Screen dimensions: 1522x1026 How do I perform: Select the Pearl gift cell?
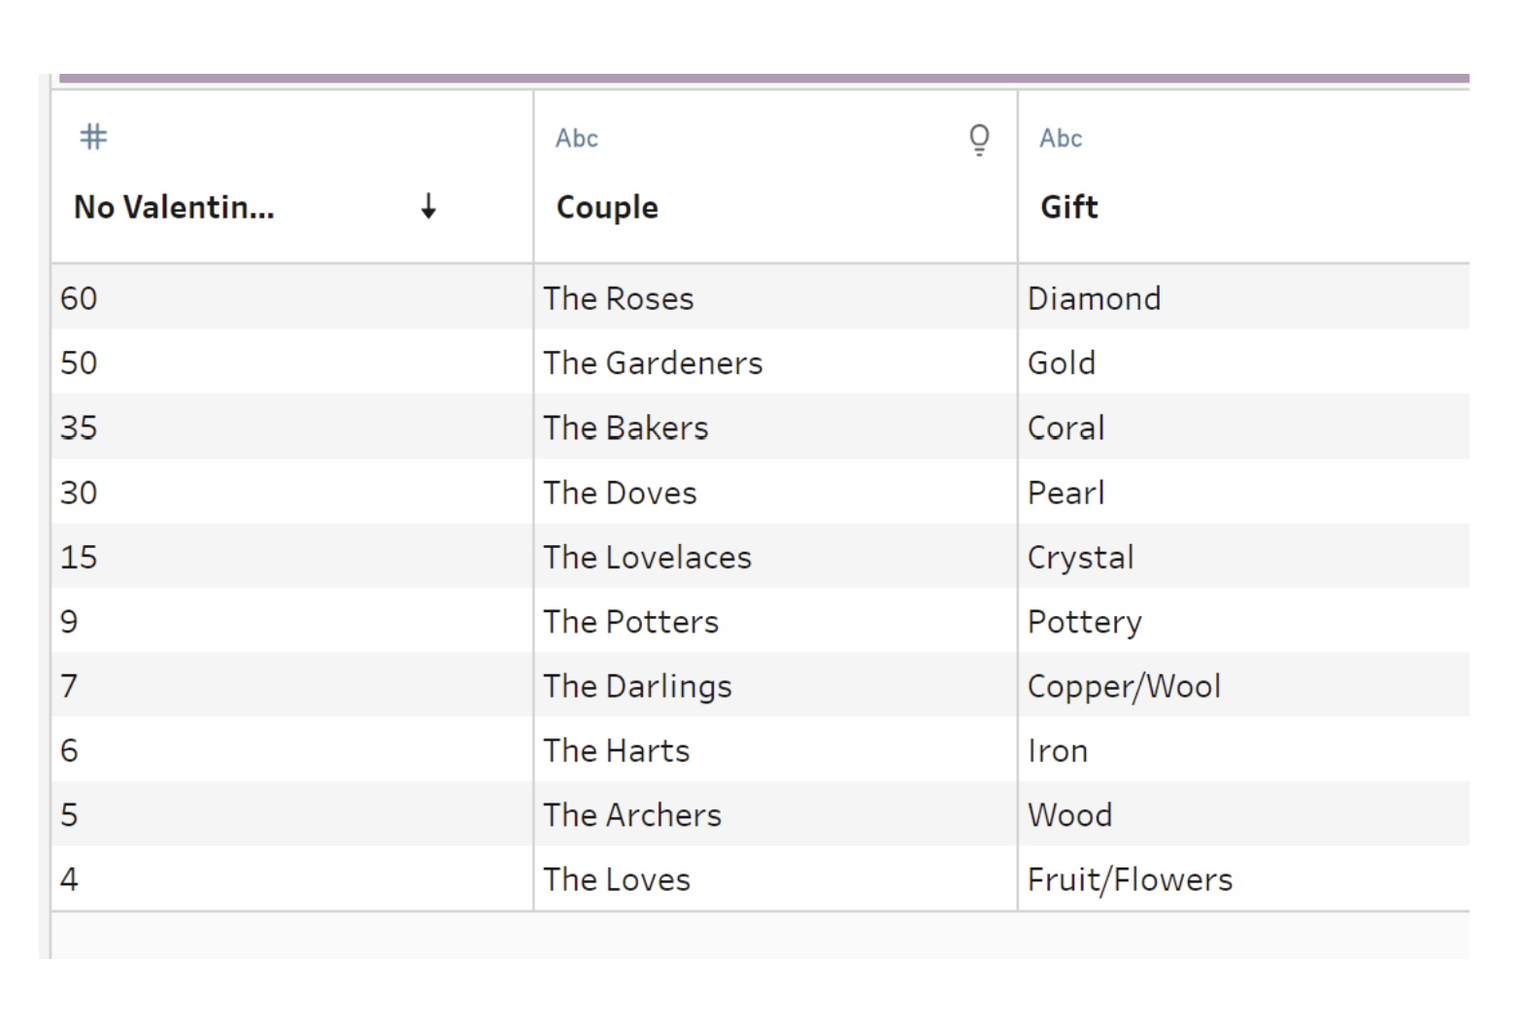[1065, 493]
